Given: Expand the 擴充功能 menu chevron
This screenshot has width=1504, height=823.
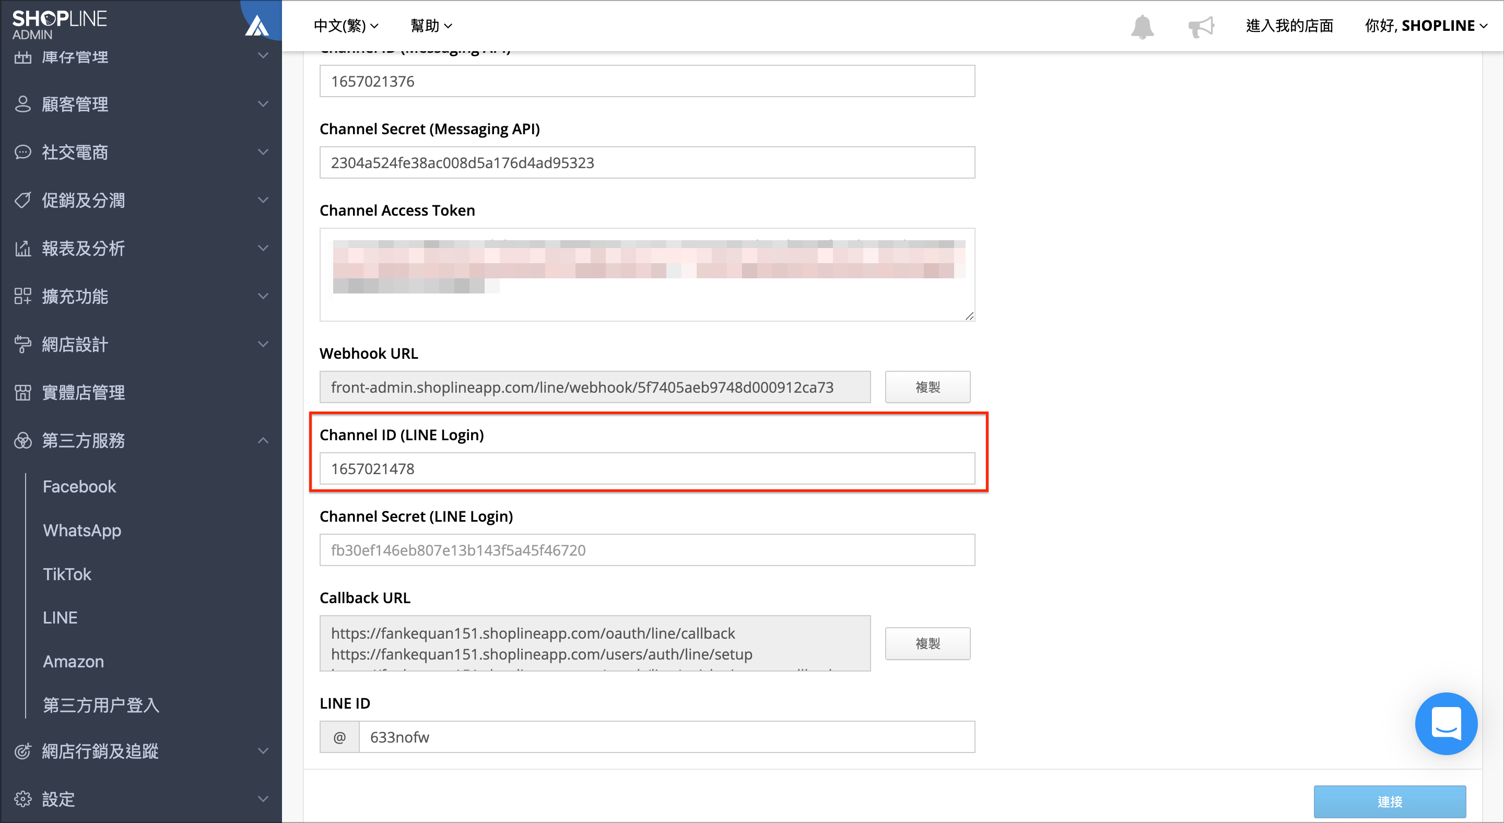Looking at the screenshot, I should tap(263, 296).
